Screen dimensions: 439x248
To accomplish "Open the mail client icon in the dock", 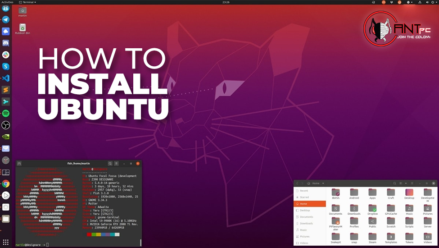I will tap(5, 148).
